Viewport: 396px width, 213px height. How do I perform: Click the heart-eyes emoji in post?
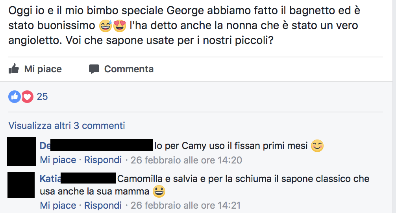pos(119,26)
